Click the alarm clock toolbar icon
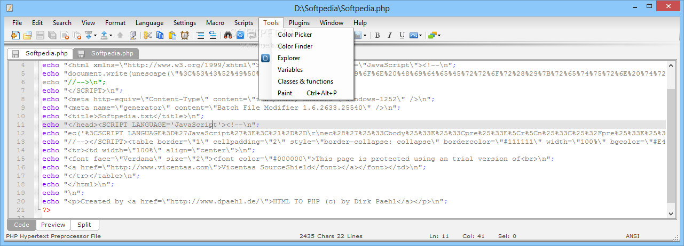Viewport: 684px width, 246px height. [185, 35]
